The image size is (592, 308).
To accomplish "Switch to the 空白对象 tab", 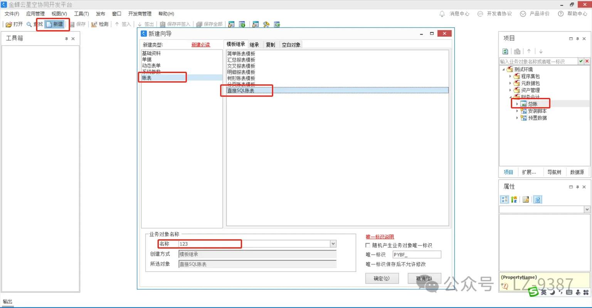I will click(291, 45).
